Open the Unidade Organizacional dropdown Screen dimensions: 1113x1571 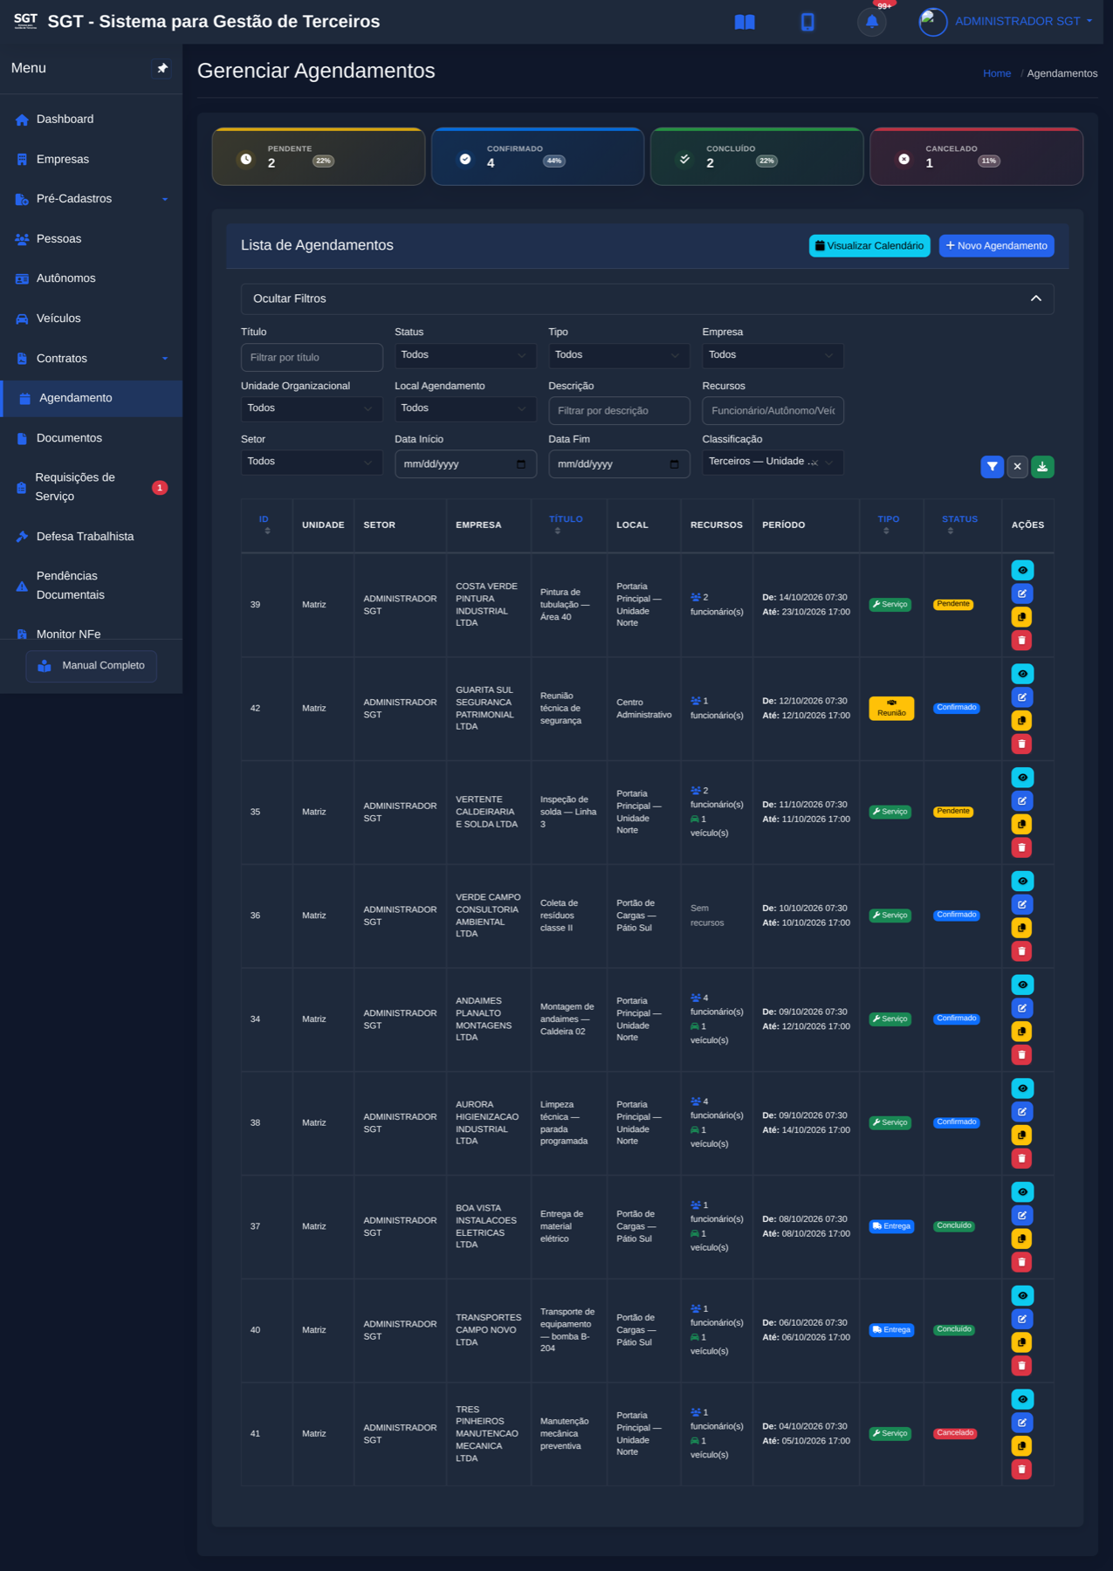tap(312, 408)
